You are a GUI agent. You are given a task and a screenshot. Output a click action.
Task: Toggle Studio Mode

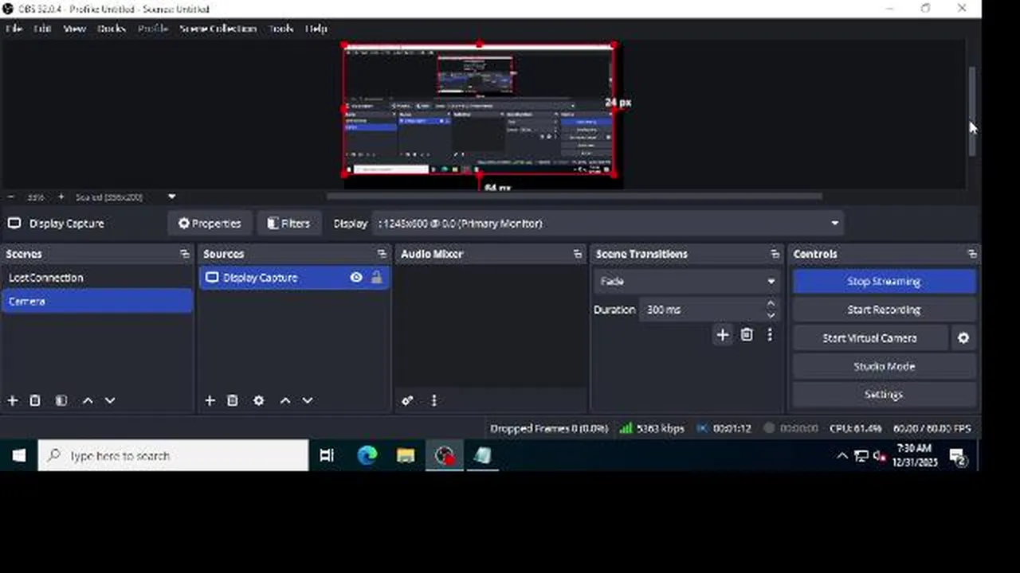884,366
